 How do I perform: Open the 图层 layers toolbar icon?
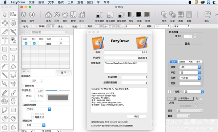click(24, 17)
